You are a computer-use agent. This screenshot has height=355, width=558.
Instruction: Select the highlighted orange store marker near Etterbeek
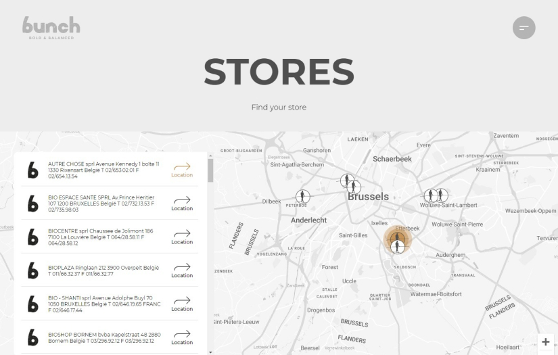pos(397,239)
